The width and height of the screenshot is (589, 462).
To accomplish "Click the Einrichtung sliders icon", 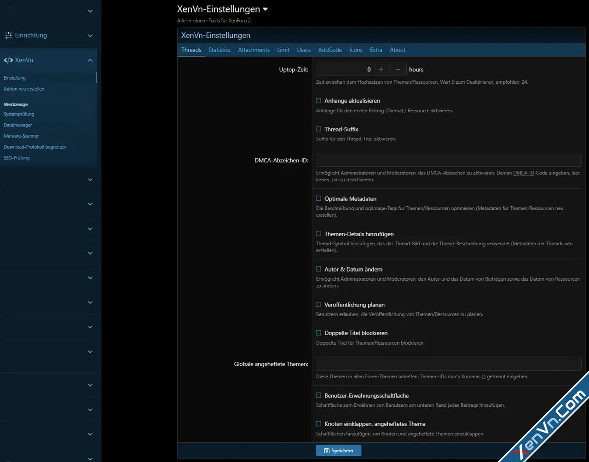I will (x=8, y=35).
